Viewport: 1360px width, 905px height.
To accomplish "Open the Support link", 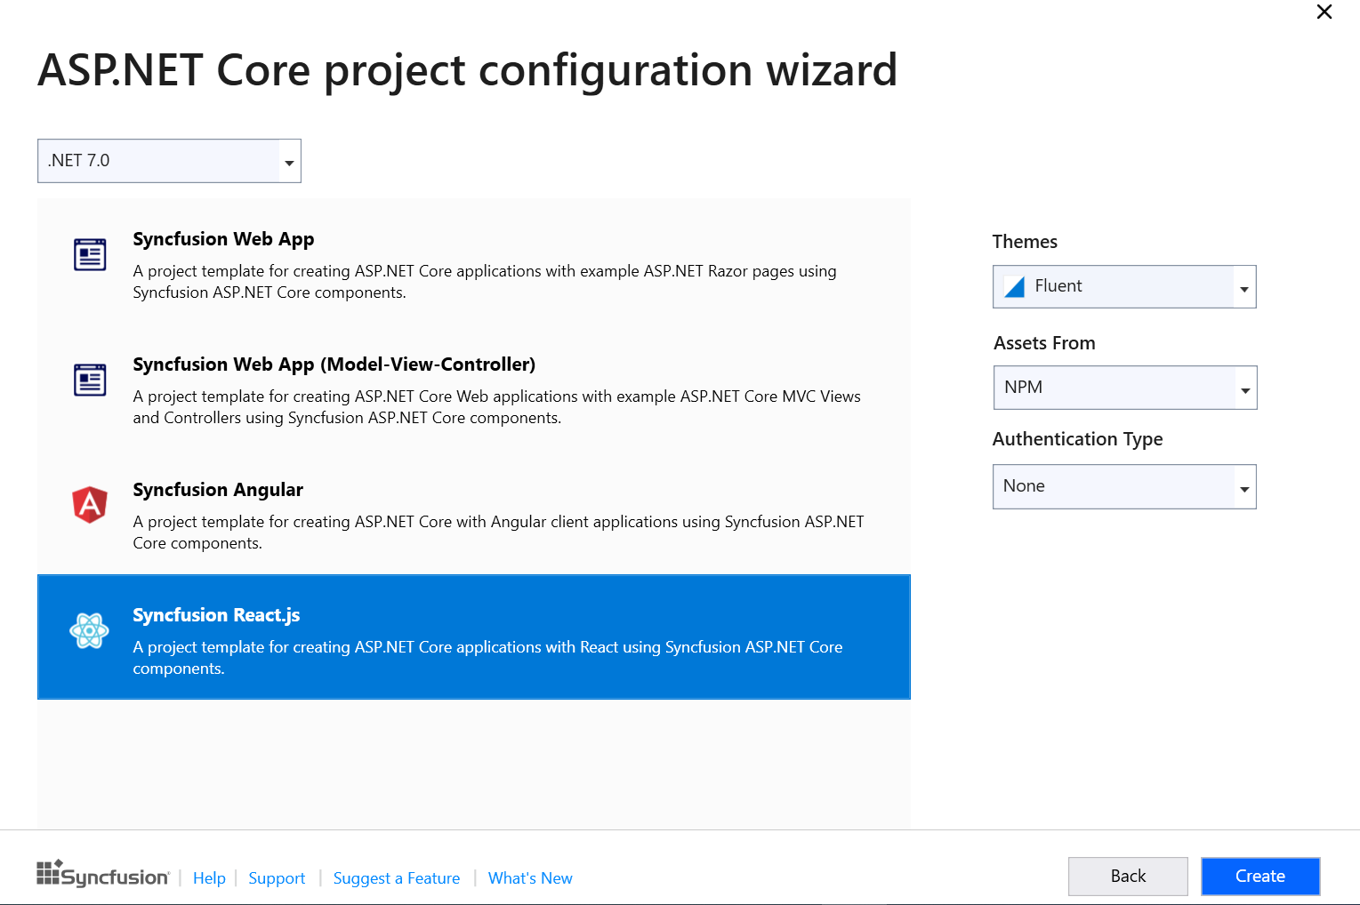I will [x=277, y=878].
